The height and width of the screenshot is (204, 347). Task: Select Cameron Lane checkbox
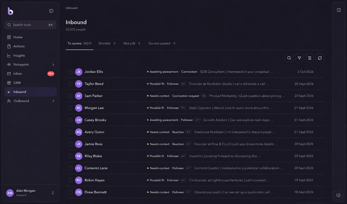click(x=70, y=168)
